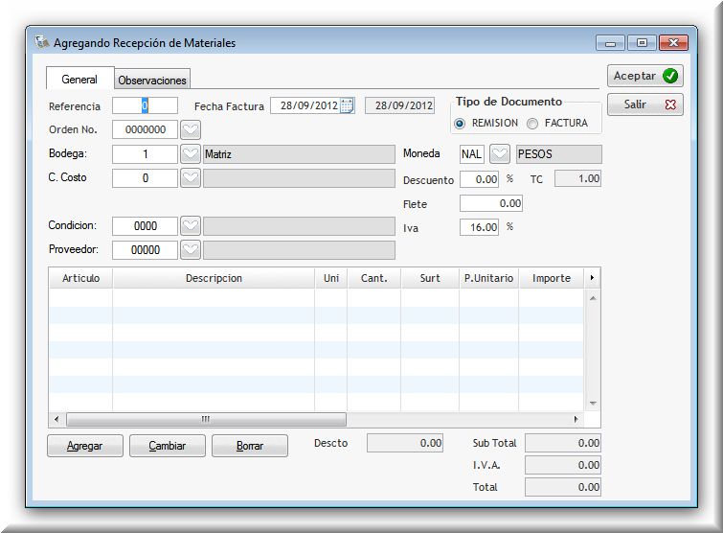Open the Fecha Factura calendar picker

347,105
